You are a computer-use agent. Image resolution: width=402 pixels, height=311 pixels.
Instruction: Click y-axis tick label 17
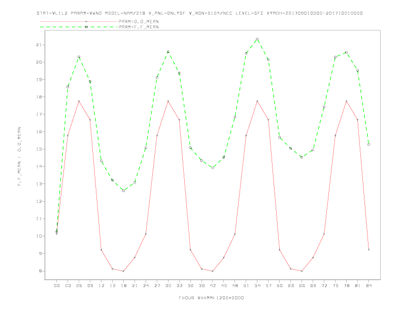(39, 114)
